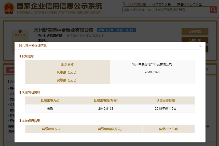The image size is (219, 146).
Task: Focus the enterprise name search input
Action: tap(166, 10)
